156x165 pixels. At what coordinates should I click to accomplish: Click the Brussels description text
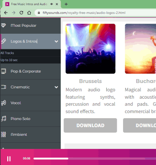click(90, 100)
